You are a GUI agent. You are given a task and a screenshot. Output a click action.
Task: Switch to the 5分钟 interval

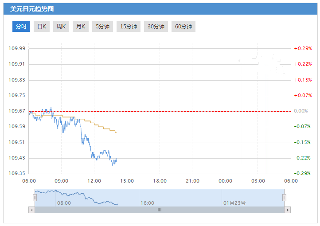(x=103, y=27)
